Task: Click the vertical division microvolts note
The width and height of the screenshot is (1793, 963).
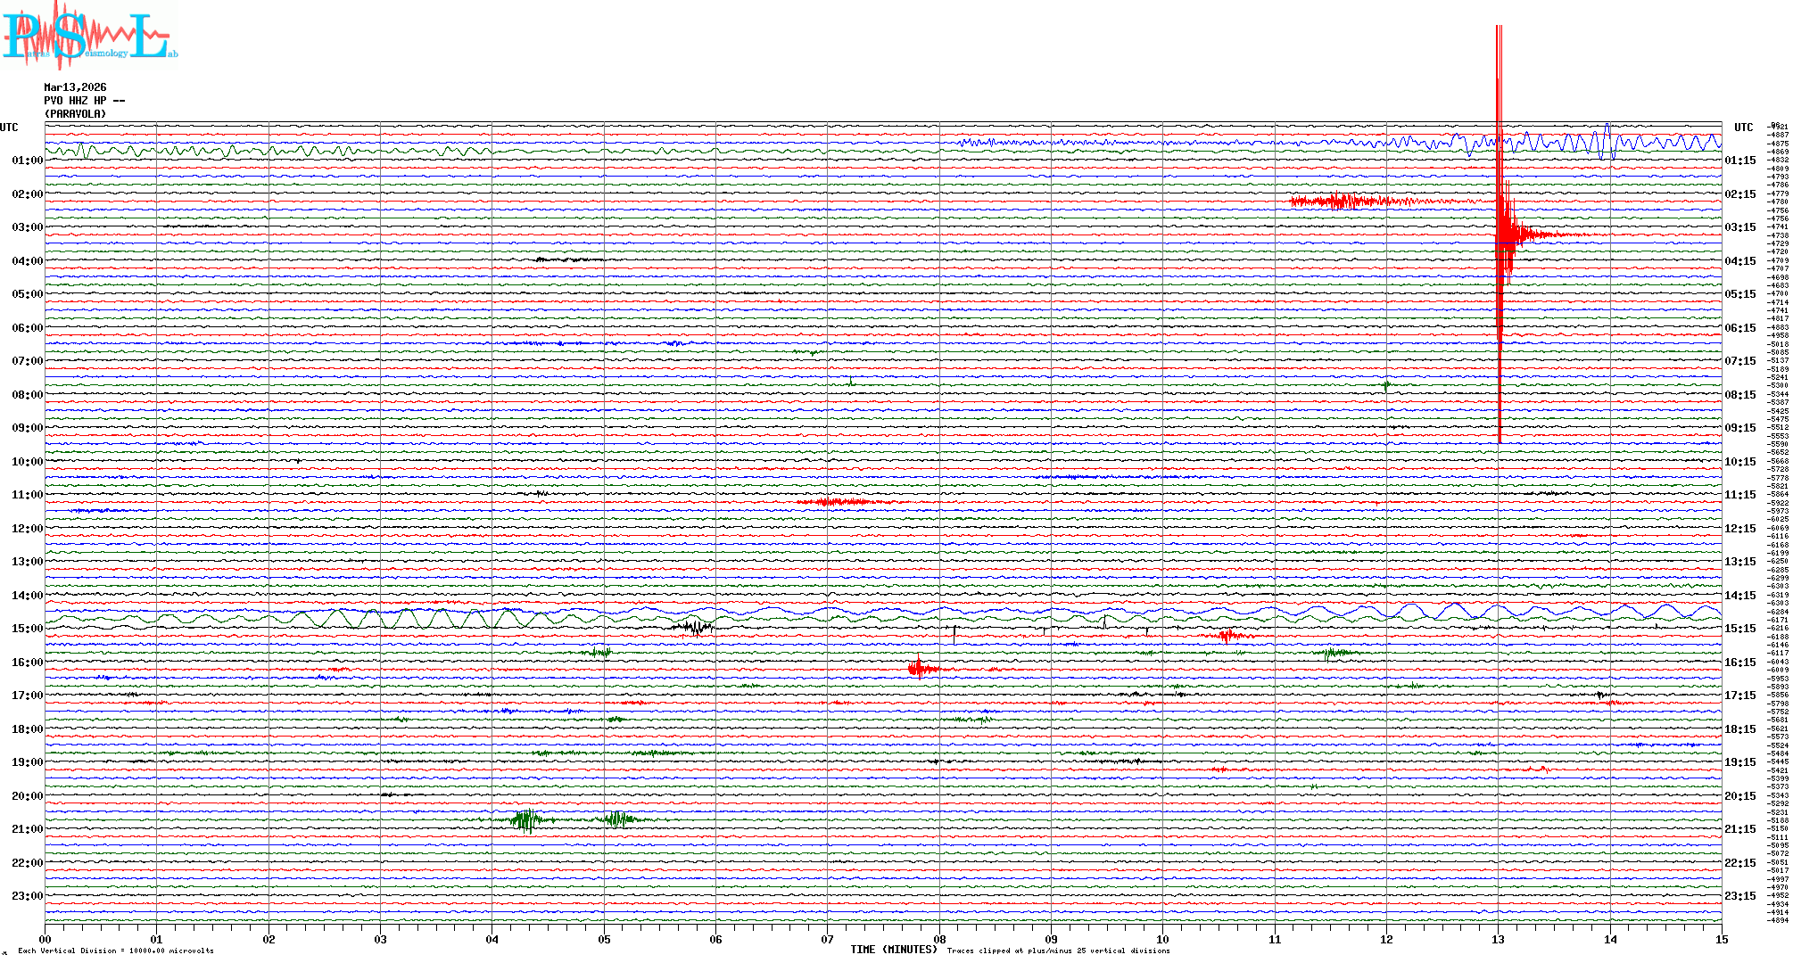Action: point(116,951)
